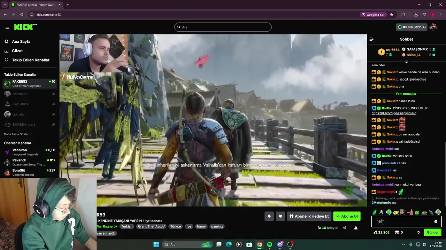446x250 pixels.
Task: Insert the green headphones crying emote
Action: pyautogui.click(x=389, y=212)
